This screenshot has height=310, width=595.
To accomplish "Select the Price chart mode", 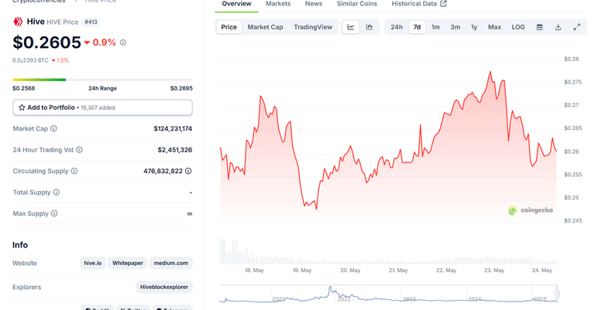I will coord(229,27).
